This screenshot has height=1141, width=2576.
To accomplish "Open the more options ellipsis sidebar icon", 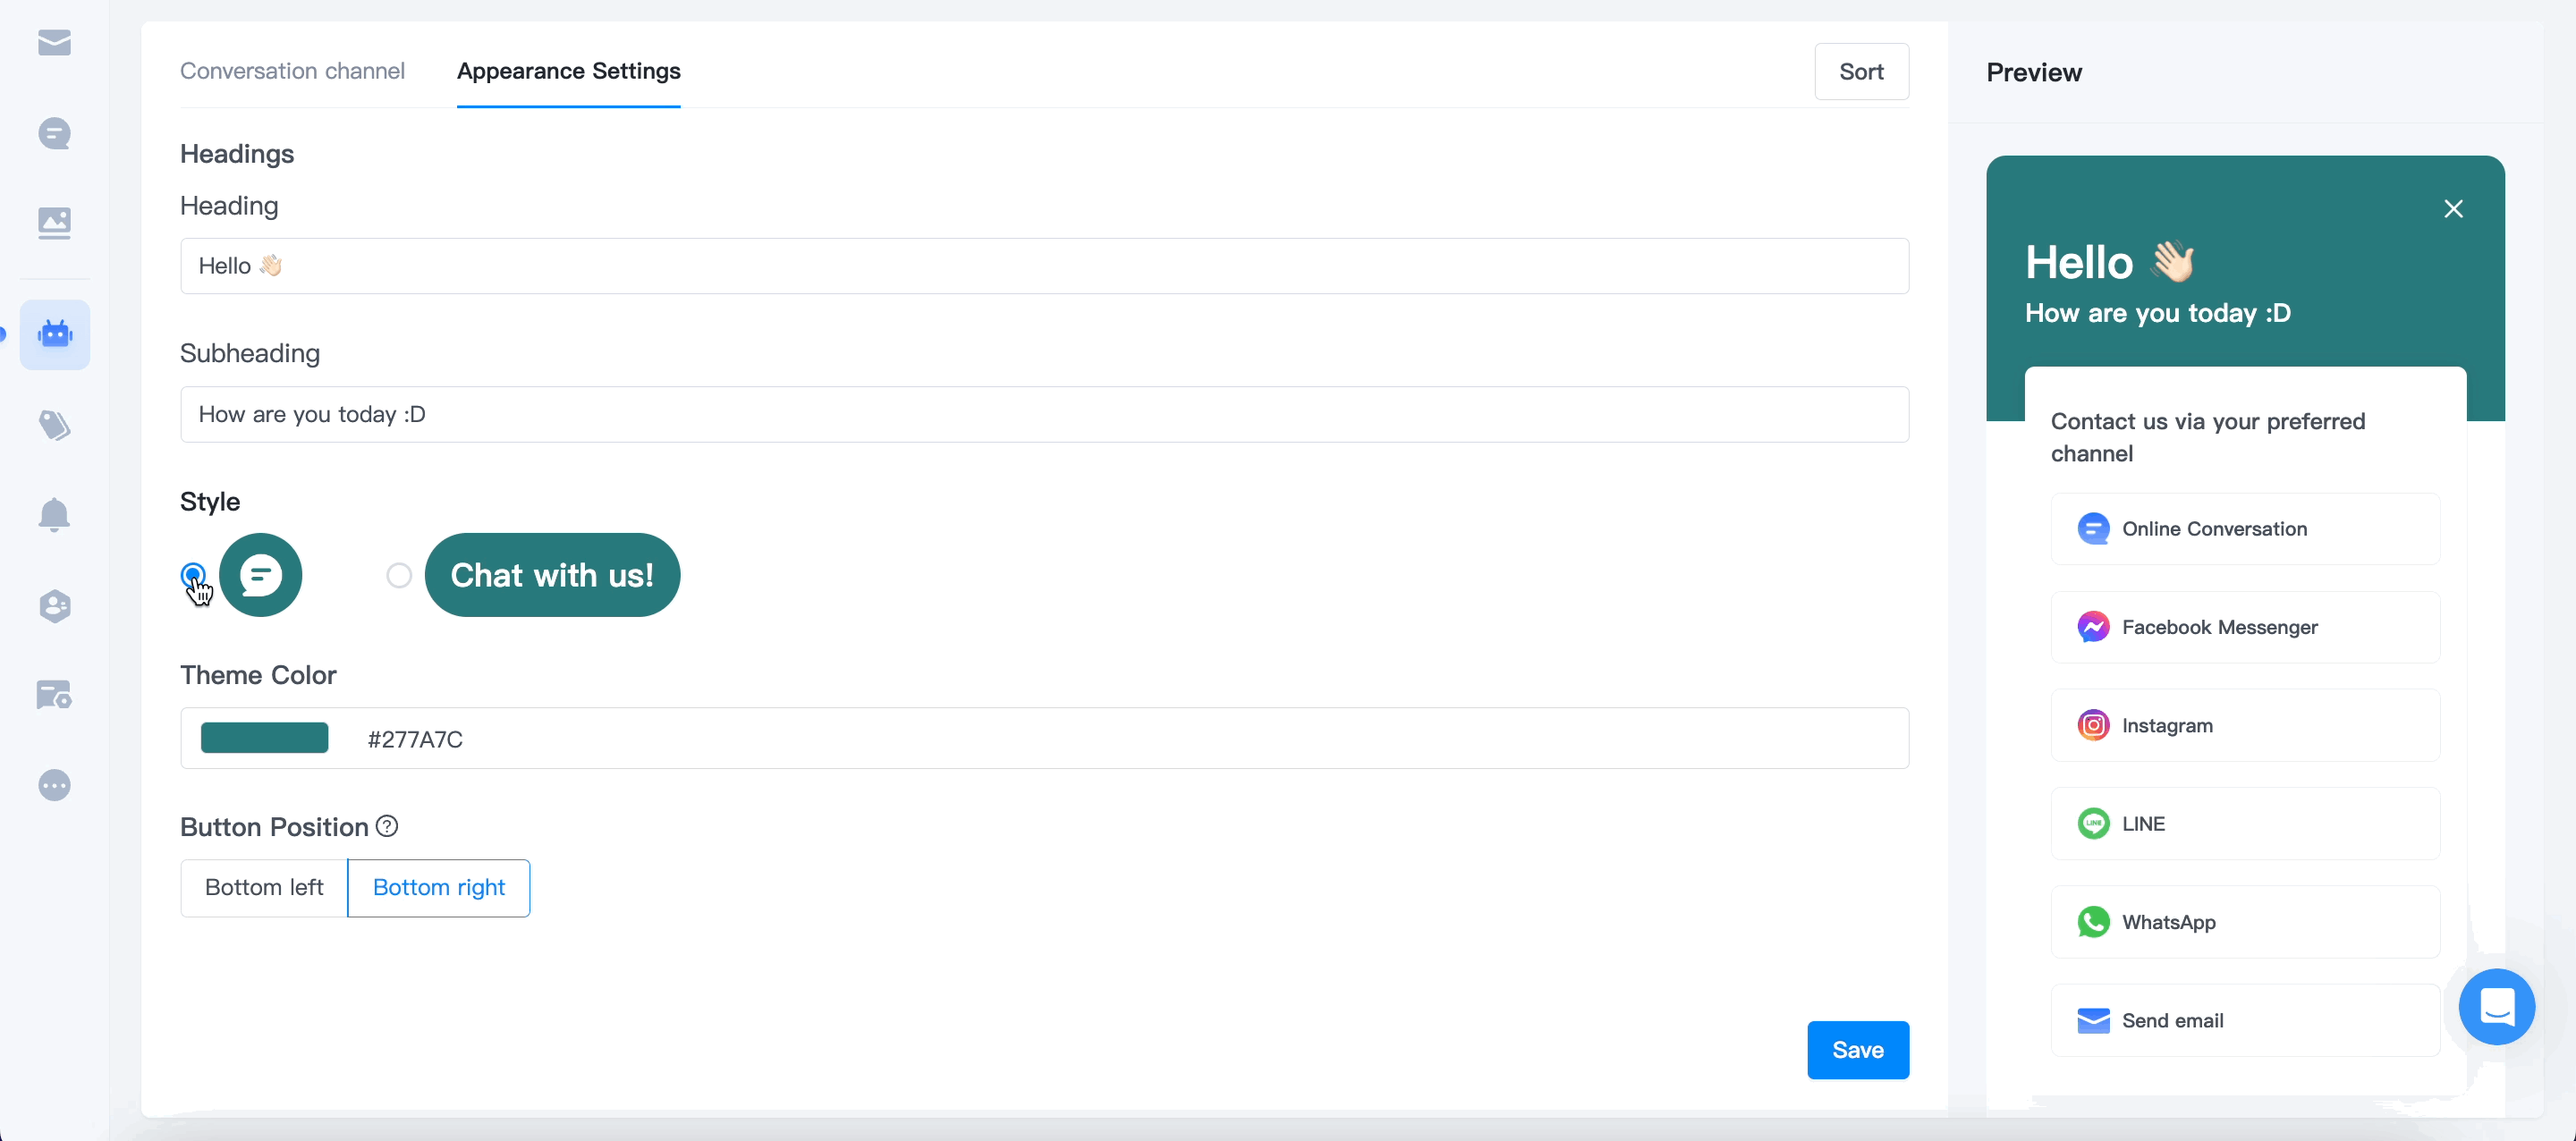I will tap(54, 785).
